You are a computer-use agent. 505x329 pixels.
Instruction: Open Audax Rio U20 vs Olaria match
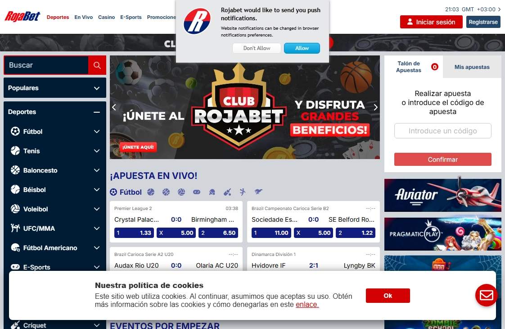click(176, 259)
